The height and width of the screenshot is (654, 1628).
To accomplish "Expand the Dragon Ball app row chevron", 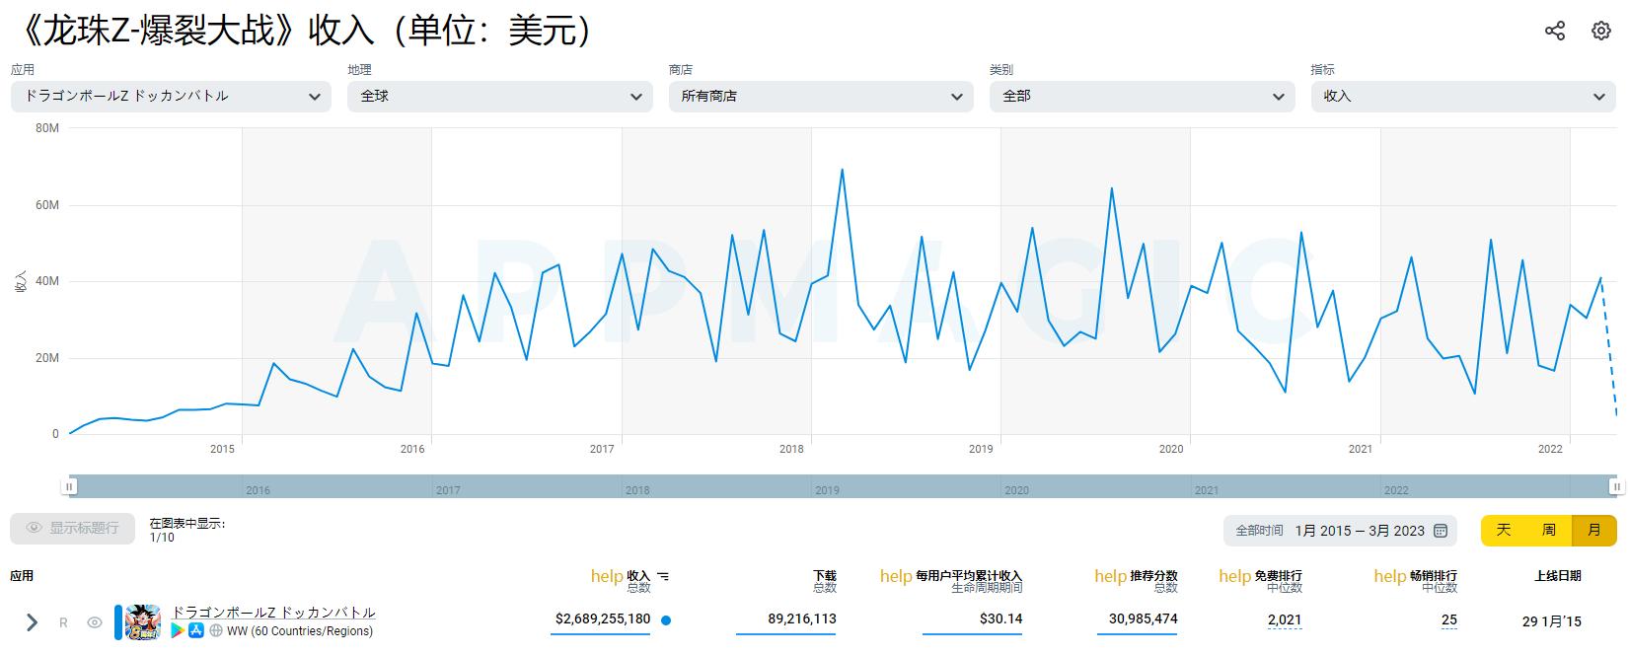I will [32, 622].
